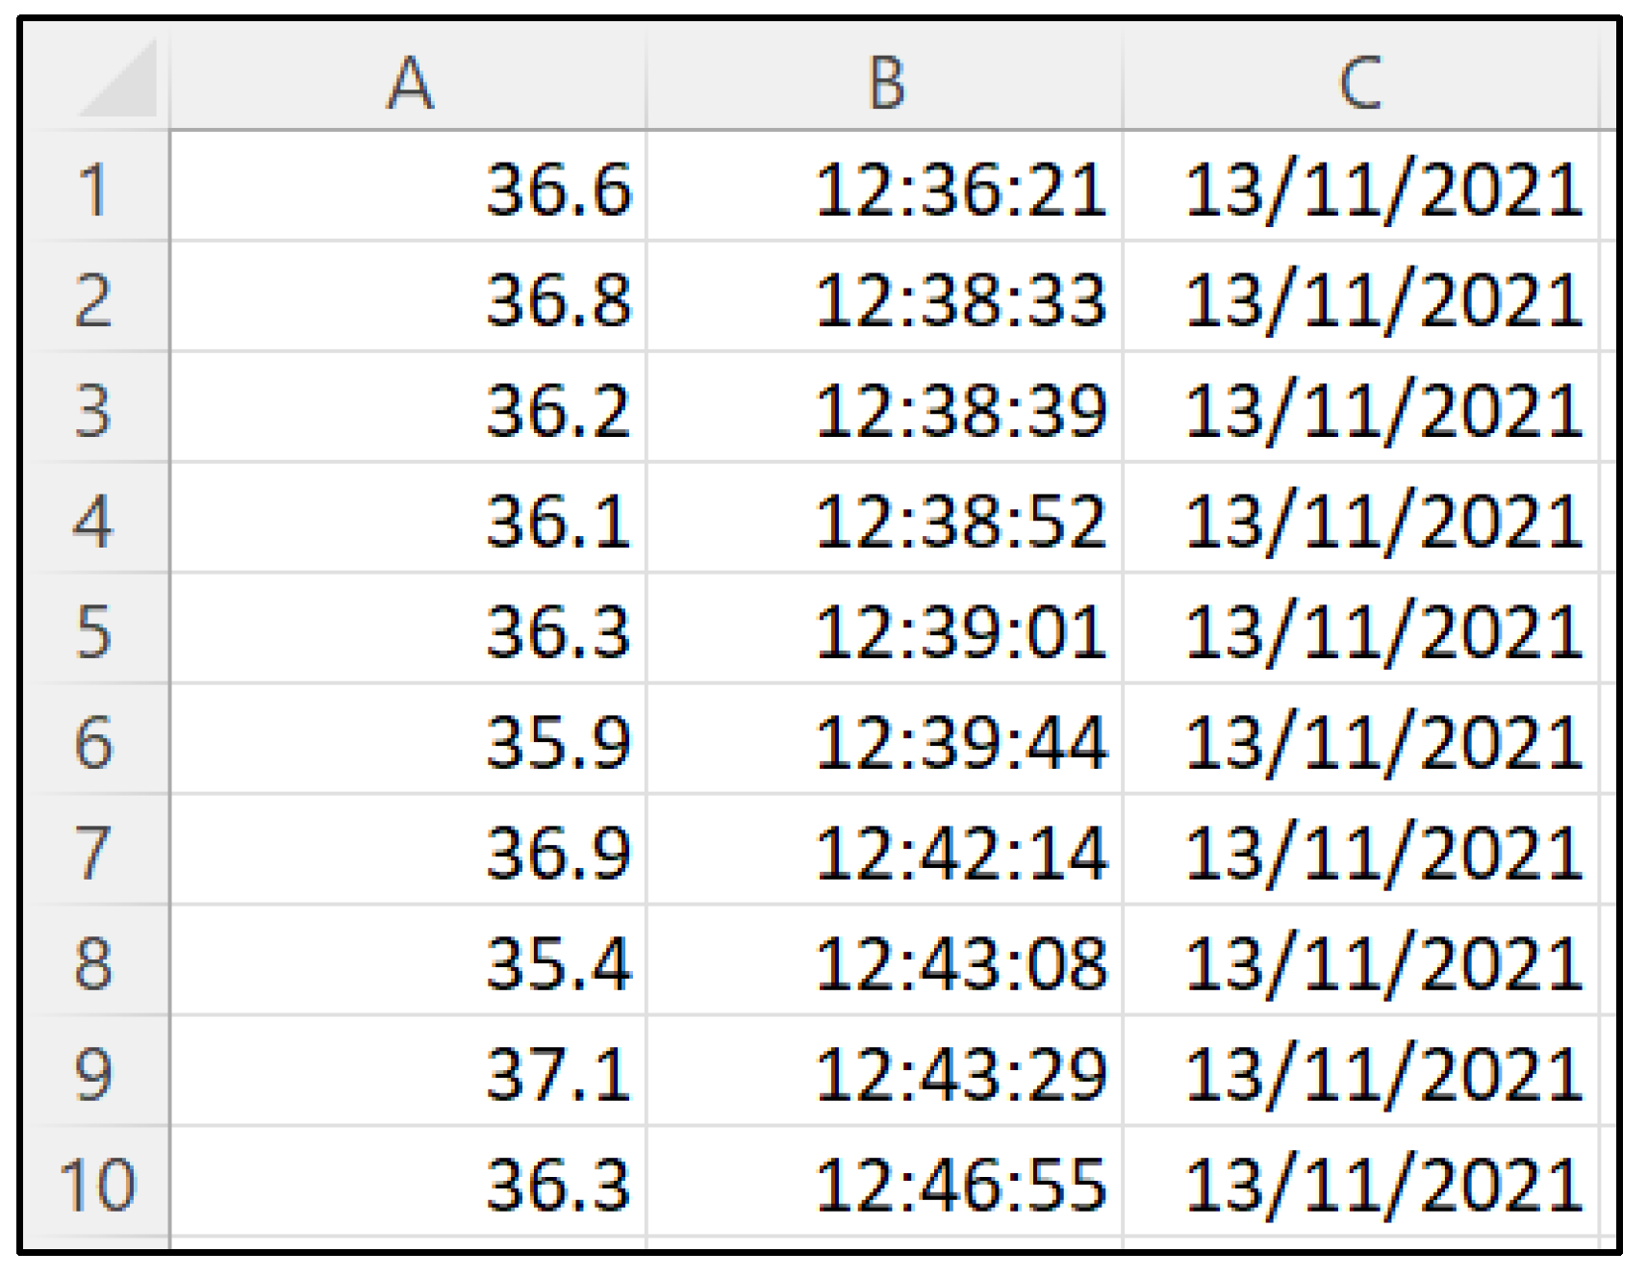Select row 7 header

click(93, 853)
